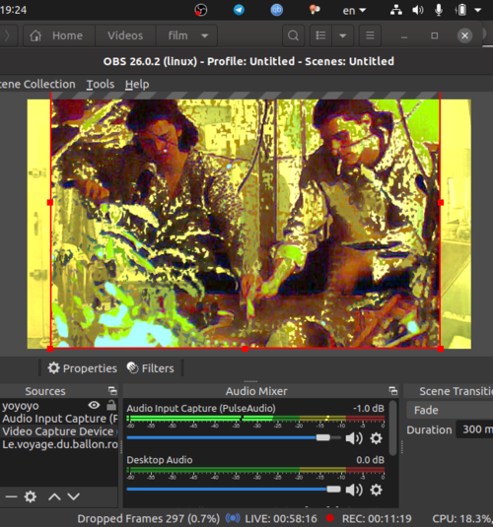This screenshot has width=493, height=527.
Task: Open the en keyboard language menu
Action: [x=354, y=11]
